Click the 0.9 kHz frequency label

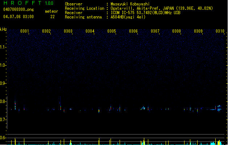[x=3, y=83]
